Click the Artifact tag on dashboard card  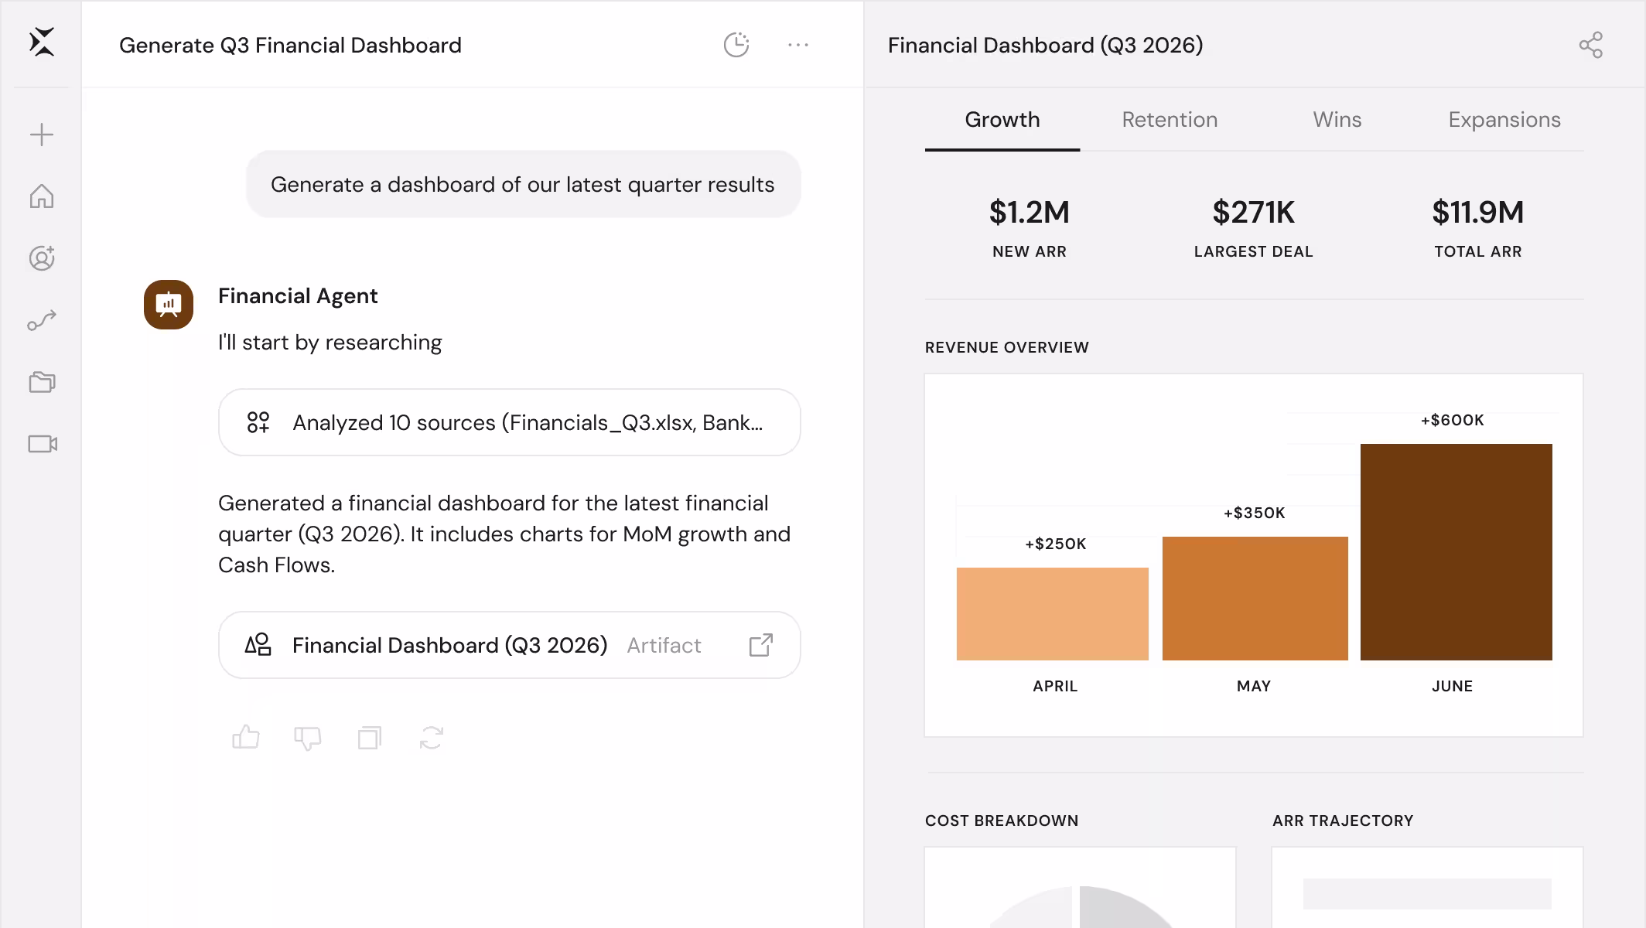664,645
